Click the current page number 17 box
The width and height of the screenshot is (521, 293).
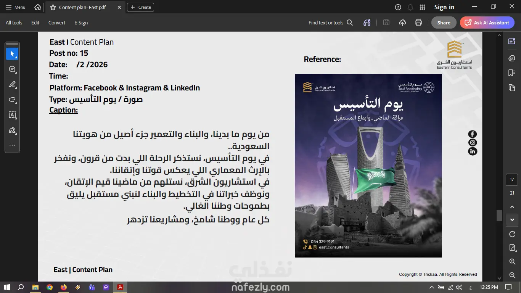512,179
